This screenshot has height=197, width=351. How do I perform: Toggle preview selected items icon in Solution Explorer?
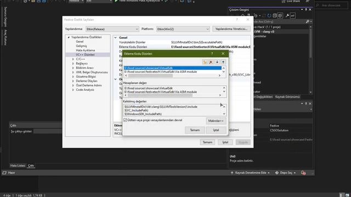click(292, 16)
